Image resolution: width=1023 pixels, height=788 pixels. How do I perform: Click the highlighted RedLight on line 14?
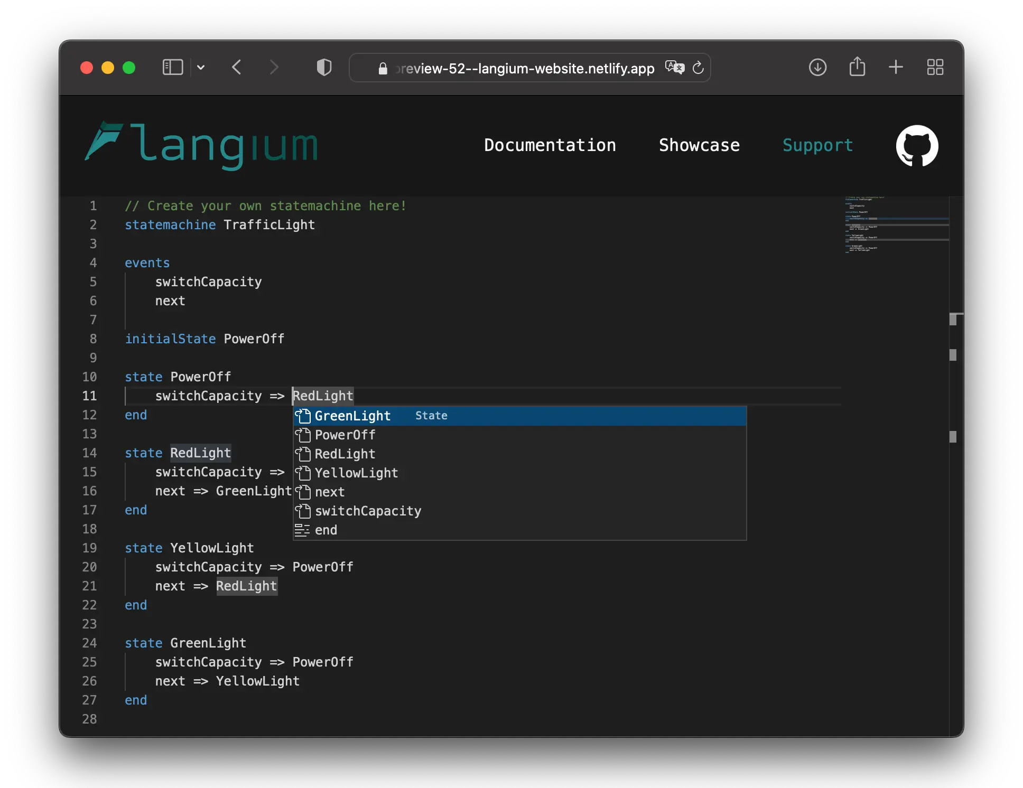(200, 453)
